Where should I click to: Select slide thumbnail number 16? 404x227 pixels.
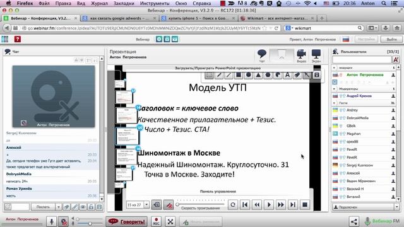click(x=126, y=156)
